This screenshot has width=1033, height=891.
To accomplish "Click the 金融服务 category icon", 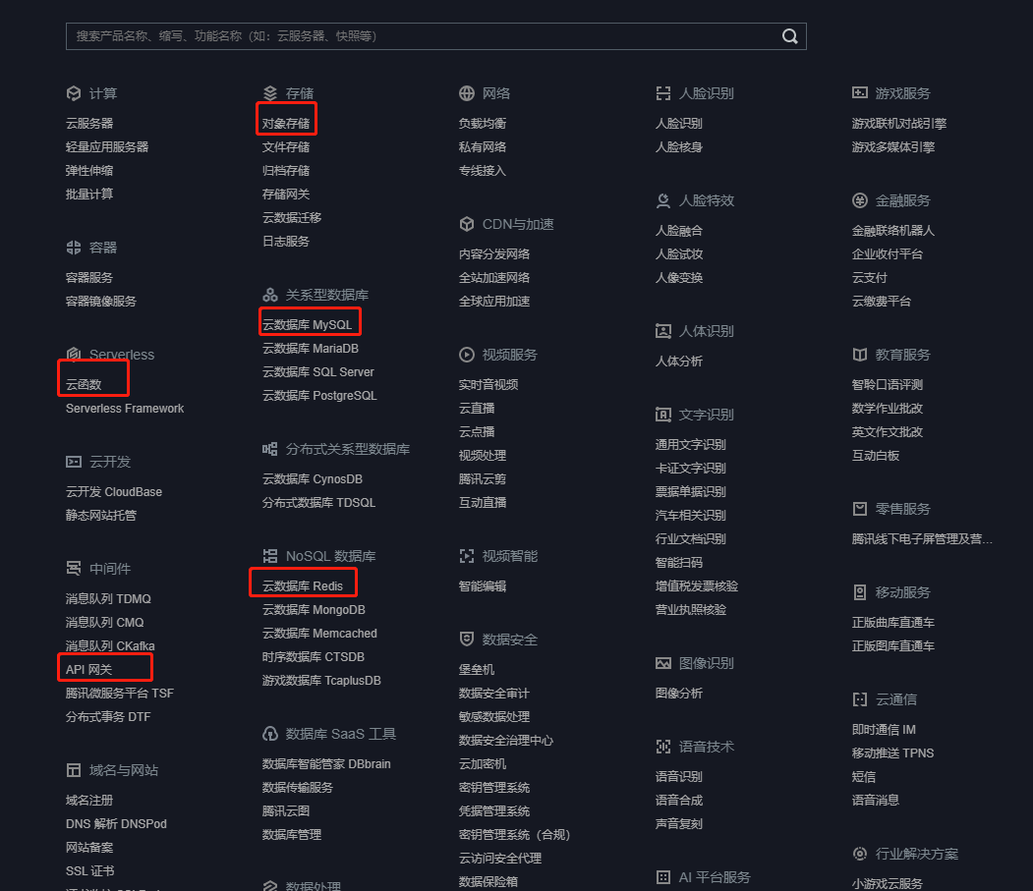I will [x=861, y=200].
